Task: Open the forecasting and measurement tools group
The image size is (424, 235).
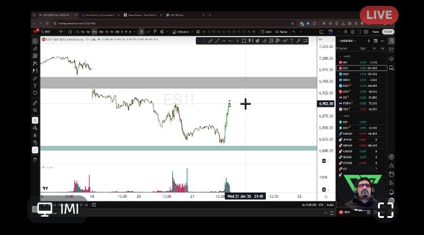Action: pyautogui.click(x=35, y=71)
